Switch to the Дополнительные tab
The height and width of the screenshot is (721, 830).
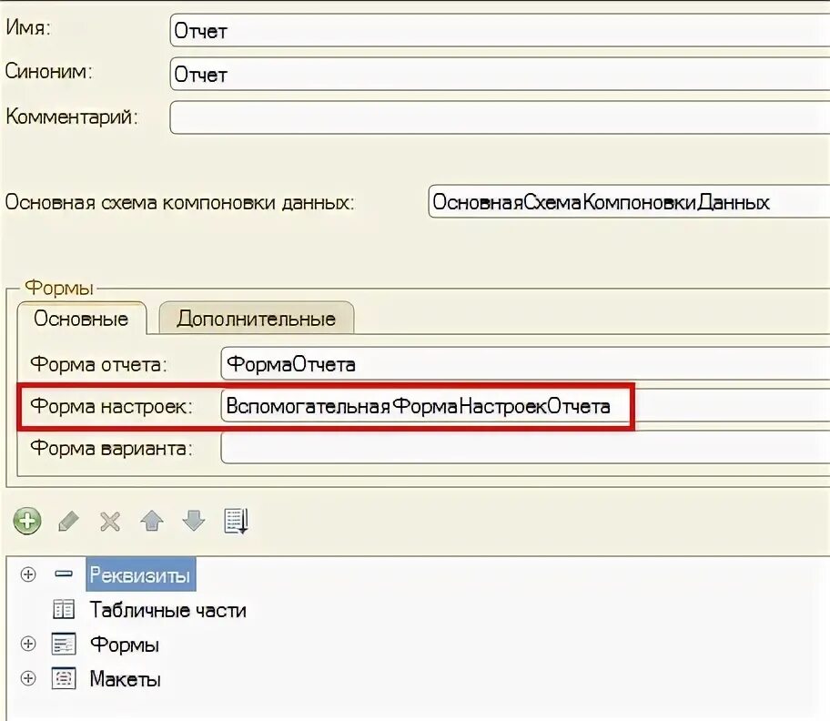click(x=257, y=319)
